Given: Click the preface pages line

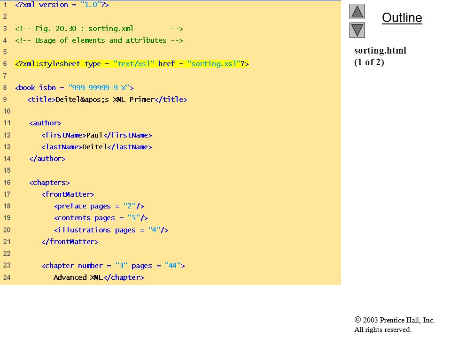Looking at the screenshot, I should [x=99, y=206].
